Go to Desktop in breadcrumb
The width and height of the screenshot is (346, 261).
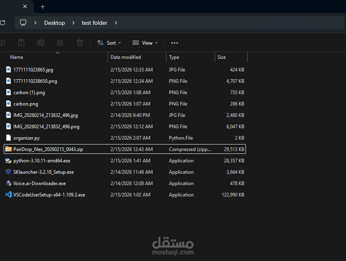[x=55, y=23]
